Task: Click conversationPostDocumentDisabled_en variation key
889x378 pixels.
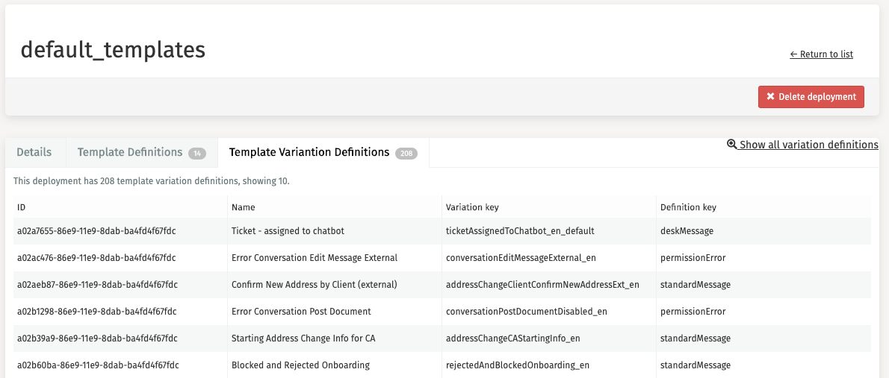Action: point(526,312)
